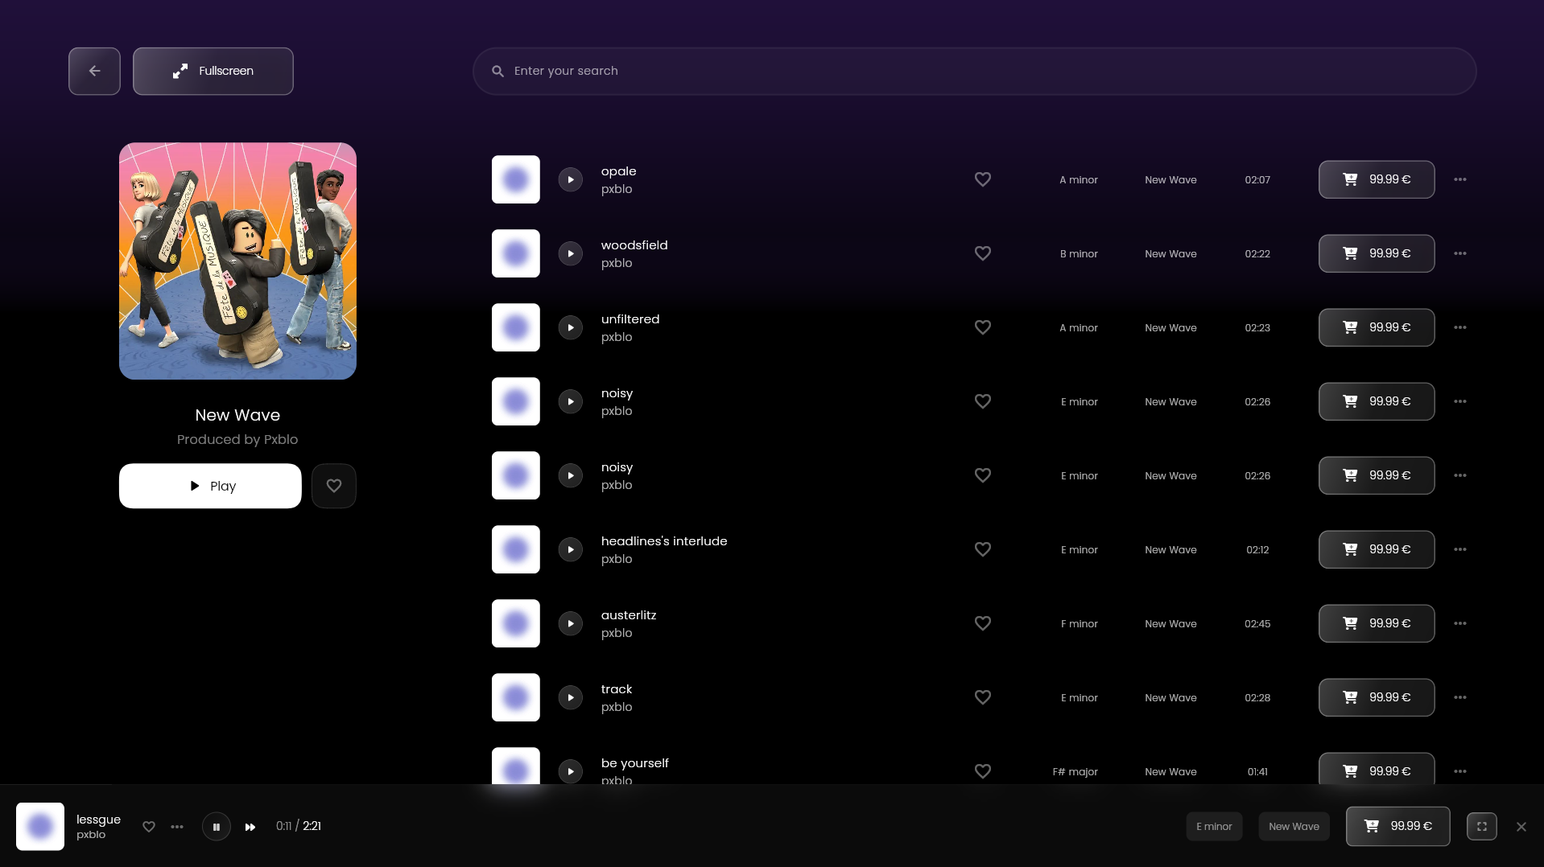Close the bottom player bar
The image size is (1544, 867).
coord(1521,827)
